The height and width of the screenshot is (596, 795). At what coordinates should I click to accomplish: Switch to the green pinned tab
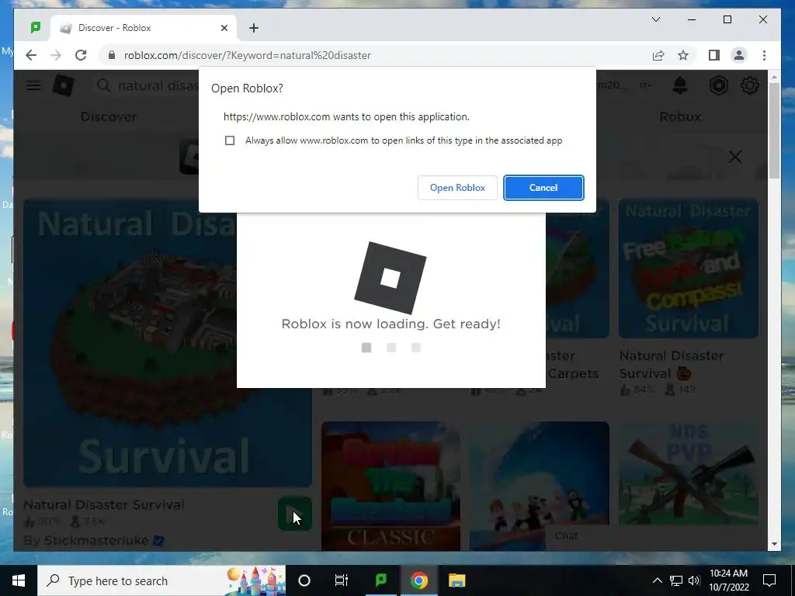coord(35,28)
